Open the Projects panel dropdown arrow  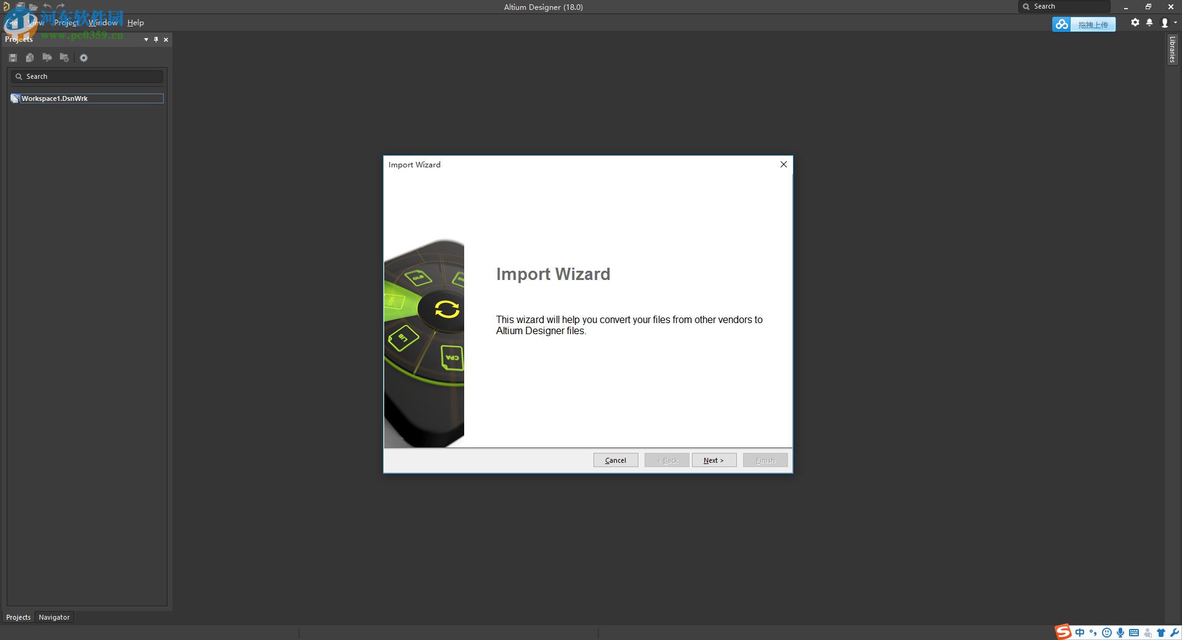(146, 39)
